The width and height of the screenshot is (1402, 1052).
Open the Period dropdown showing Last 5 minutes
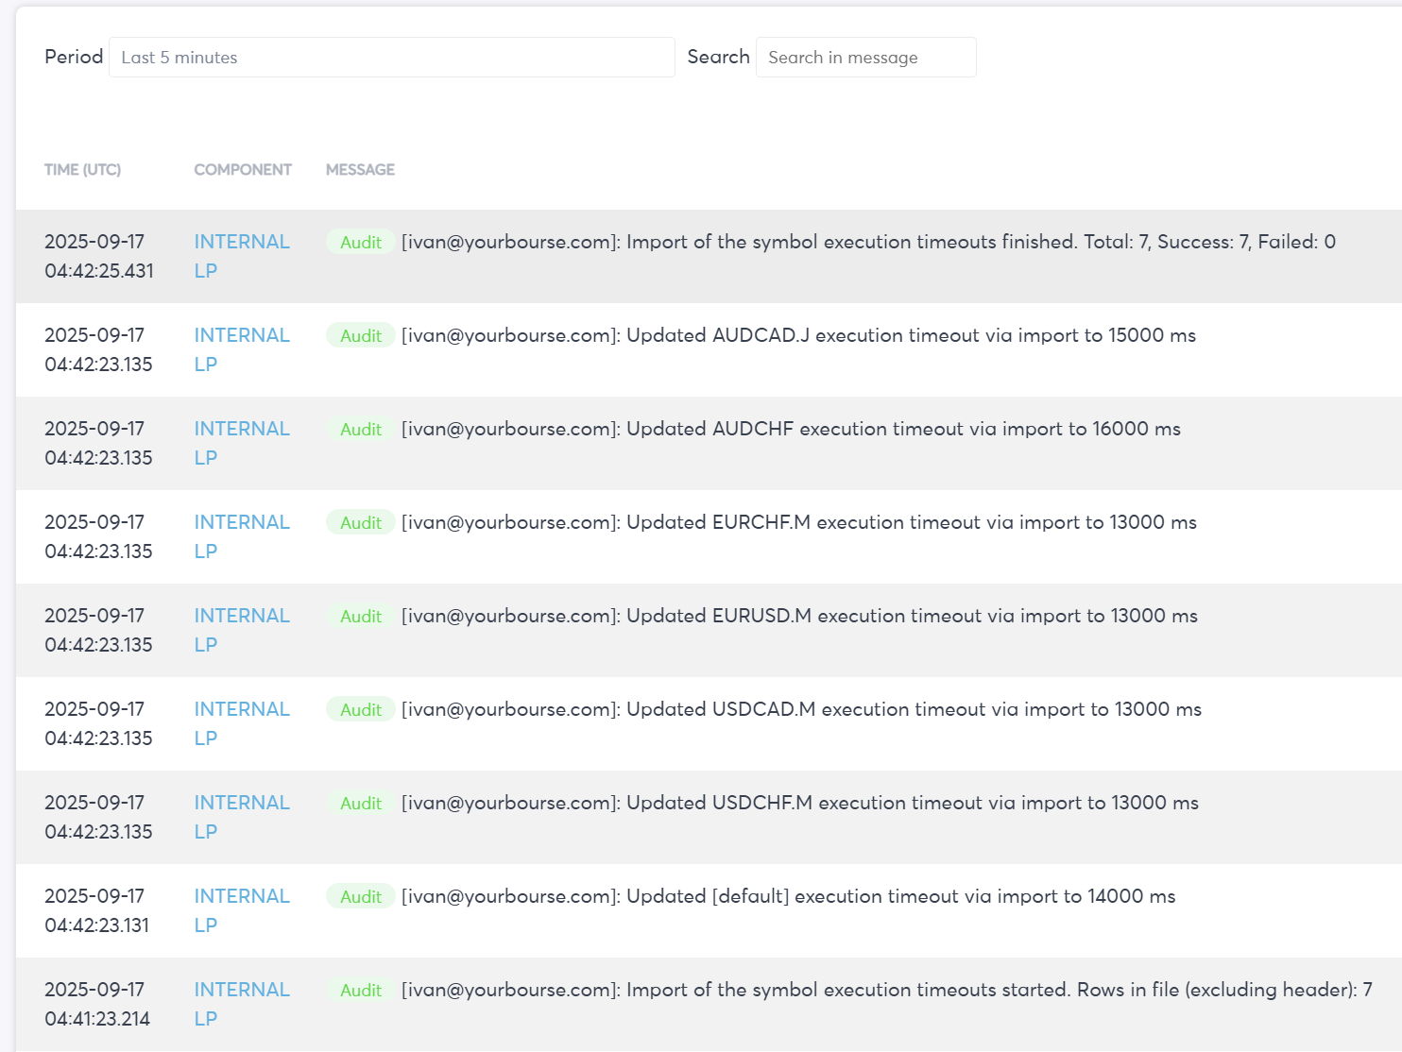coord(391,58)
